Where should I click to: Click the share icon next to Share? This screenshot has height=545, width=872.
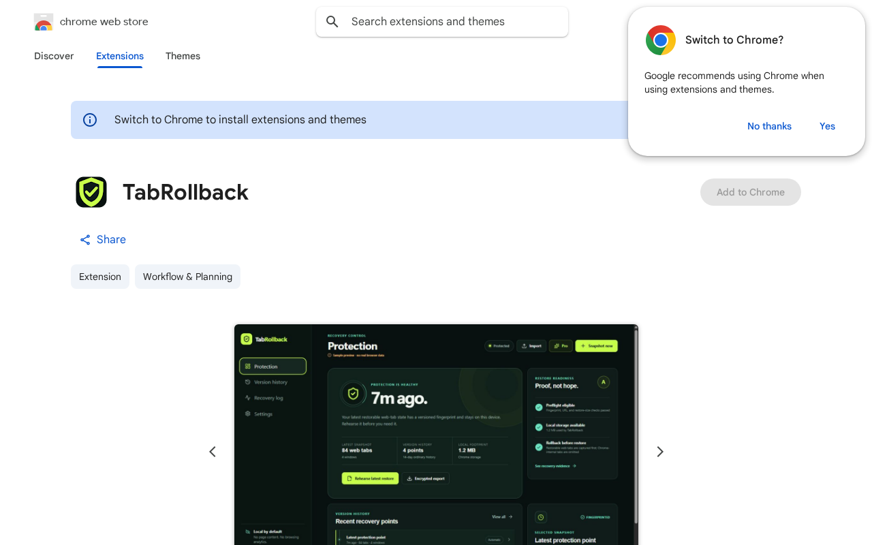[85, 240]
